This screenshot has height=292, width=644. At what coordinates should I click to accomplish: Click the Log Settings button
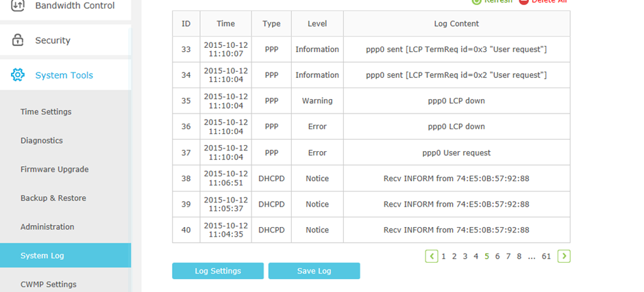pos(218,271)
